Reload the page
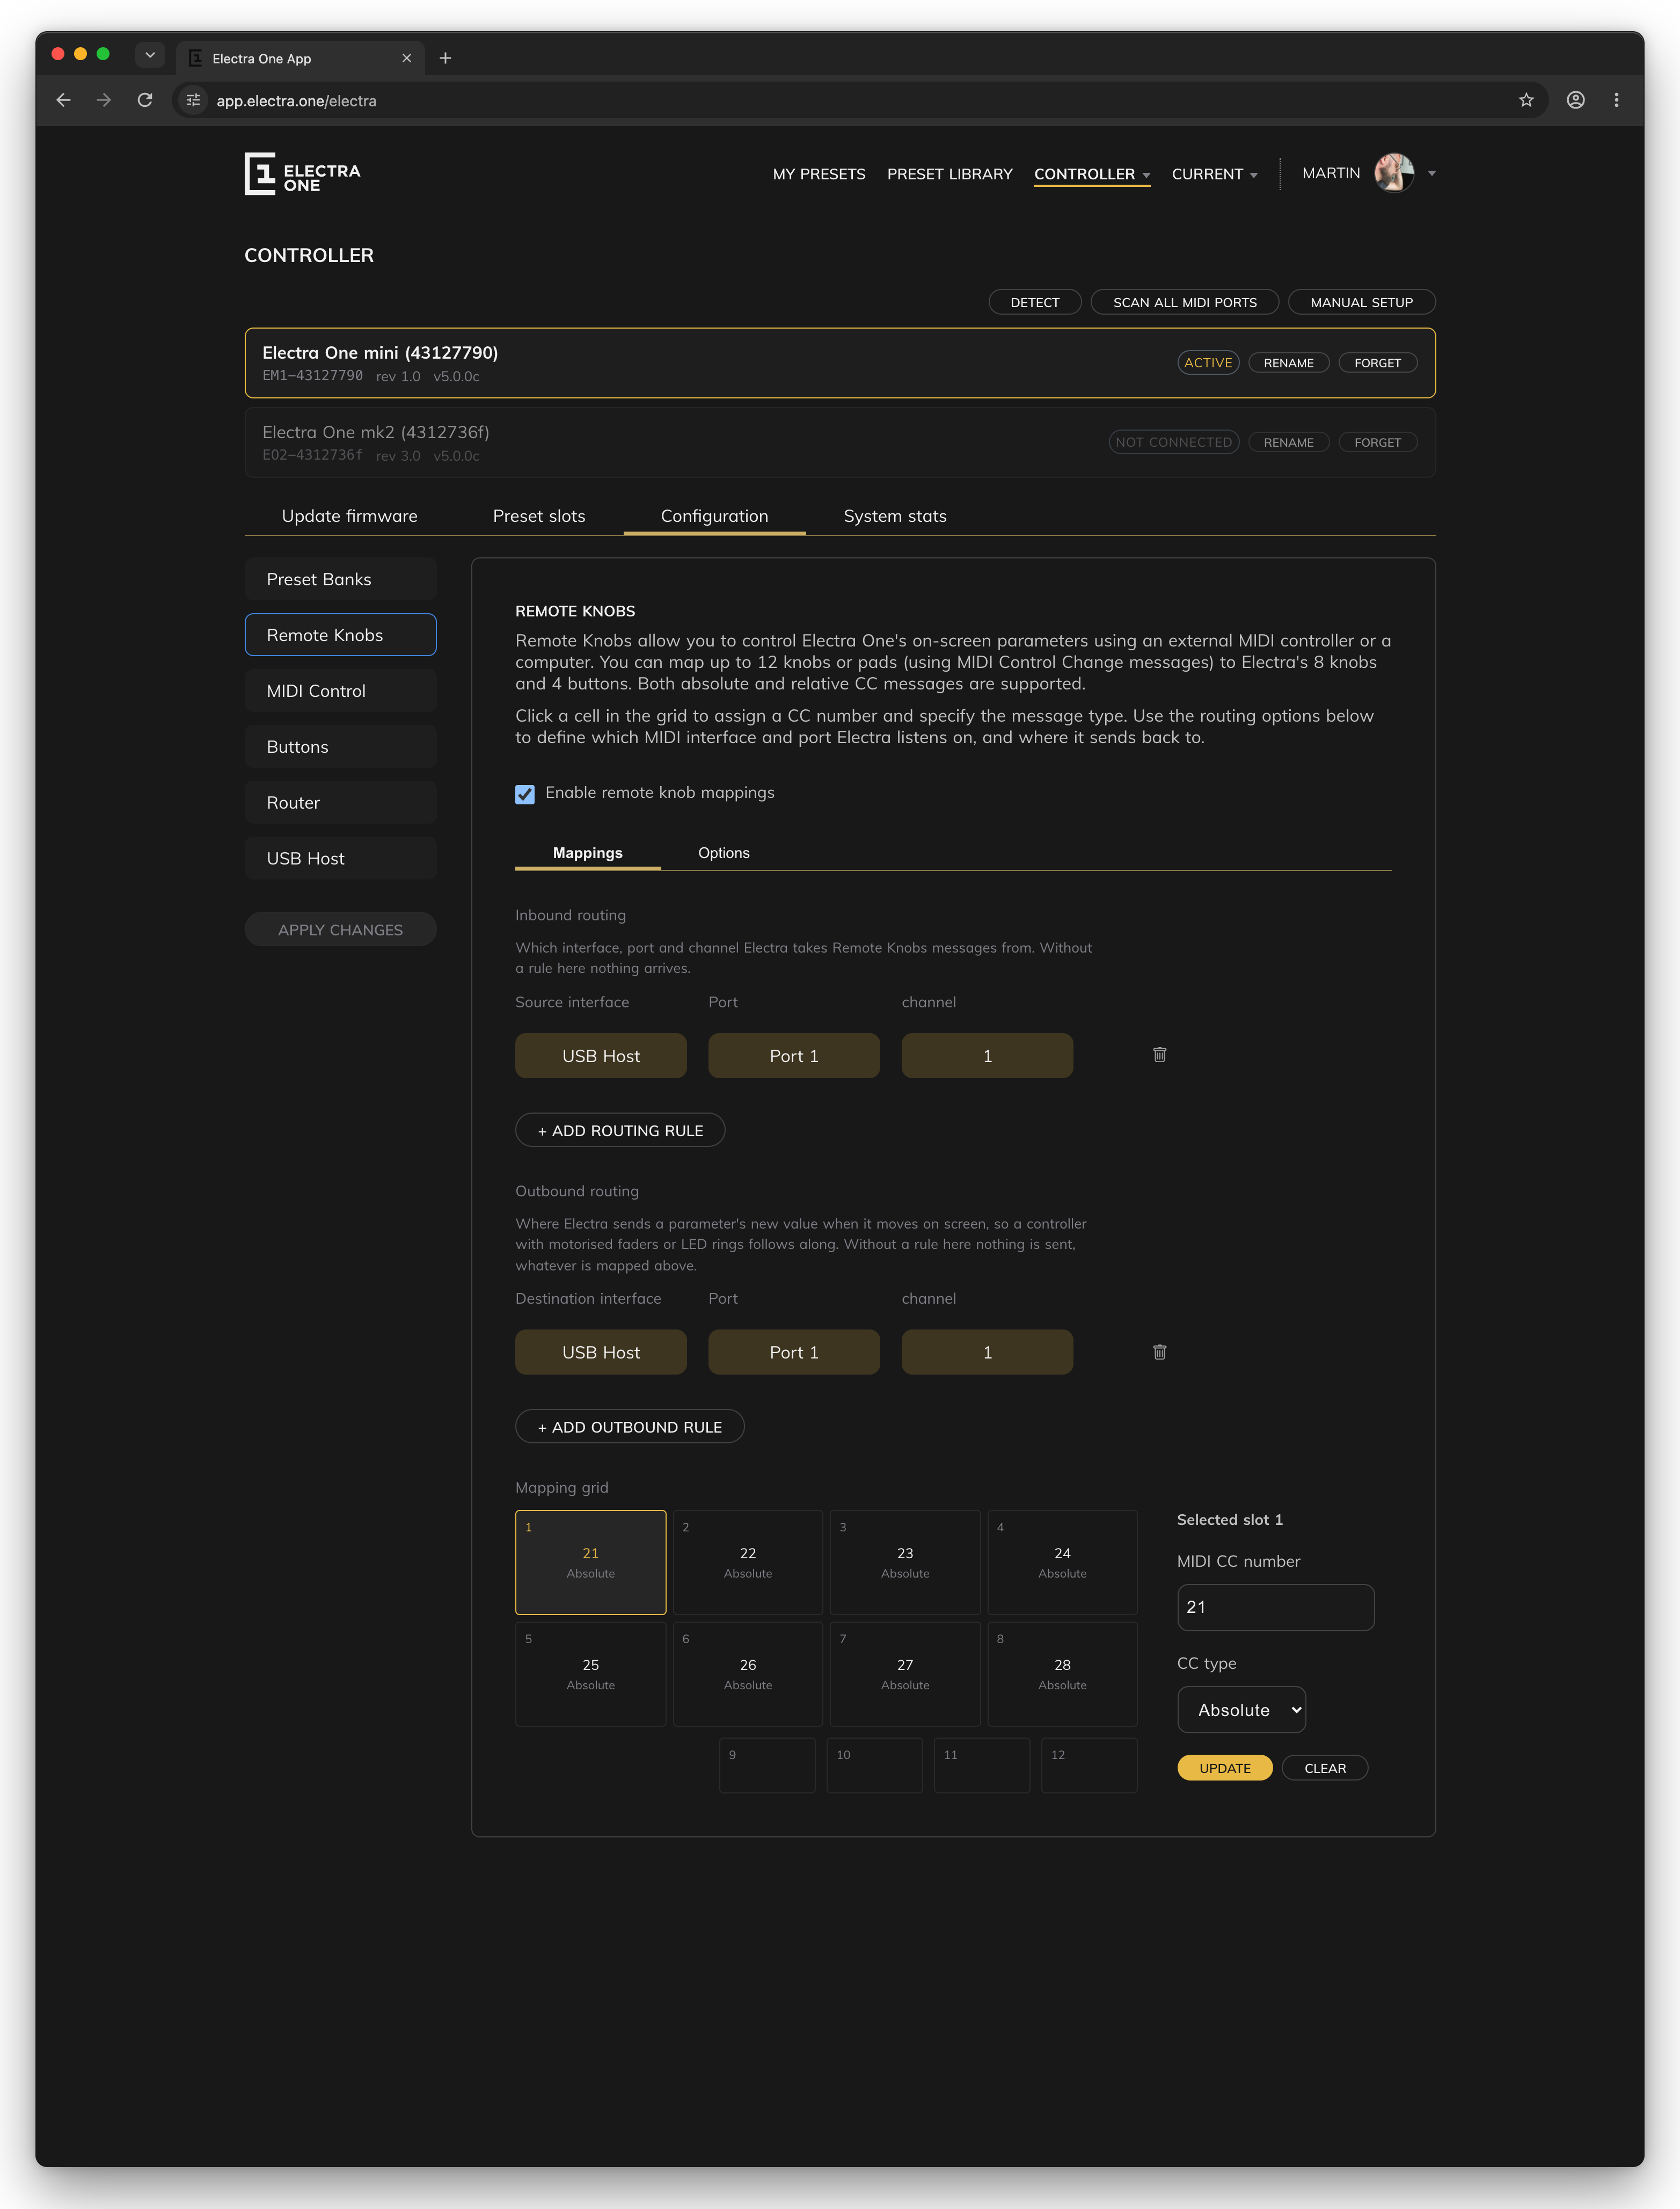 (145, 100)
